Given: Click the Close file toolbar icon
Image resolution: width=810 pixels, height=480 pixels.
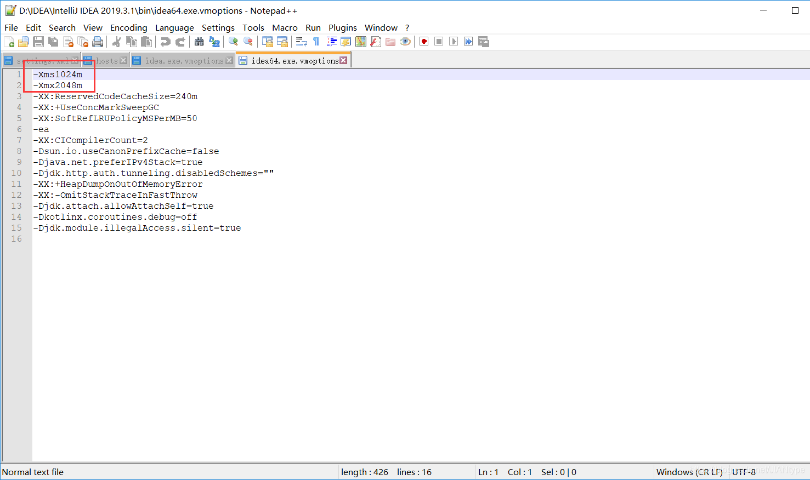Looking at the screenshot, I should 68,42.
